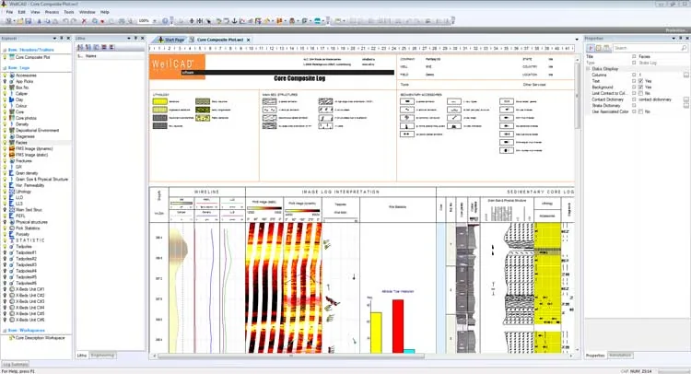This screenshot has width=691, height=374.
Task: Open the Litho panel options dropdown arrow
Action: (x=129, y=39)
